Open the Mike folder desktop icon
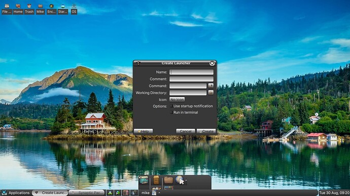The width and height of the screenshot is (350, 196). [40, 9]
